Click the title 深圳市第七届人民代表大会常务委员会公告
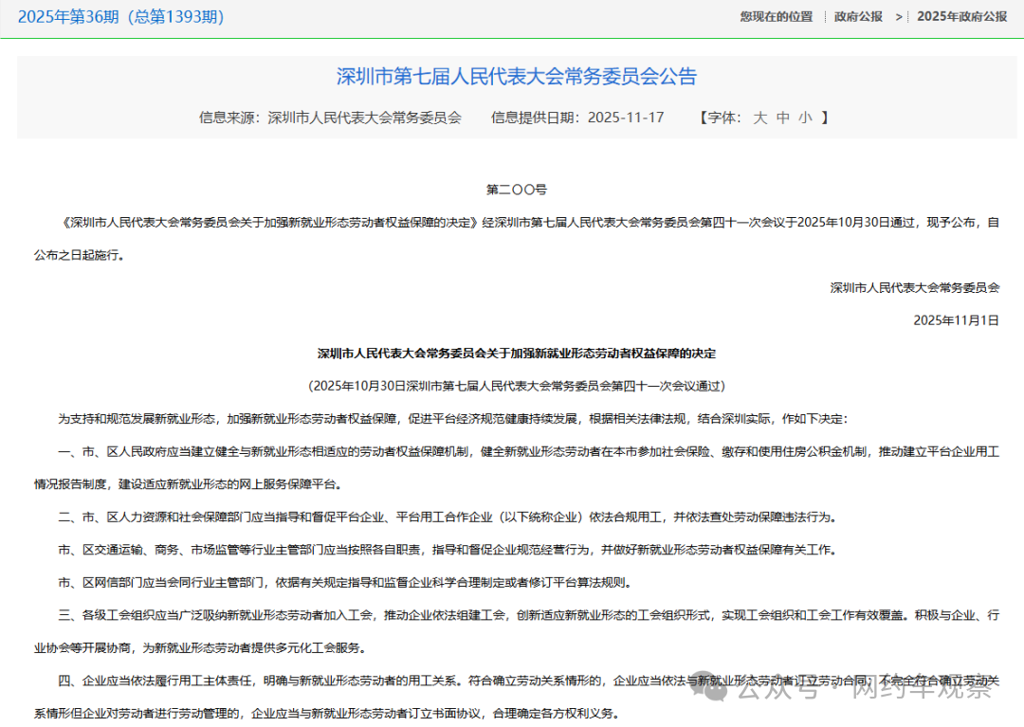 (x=517, y=77)
